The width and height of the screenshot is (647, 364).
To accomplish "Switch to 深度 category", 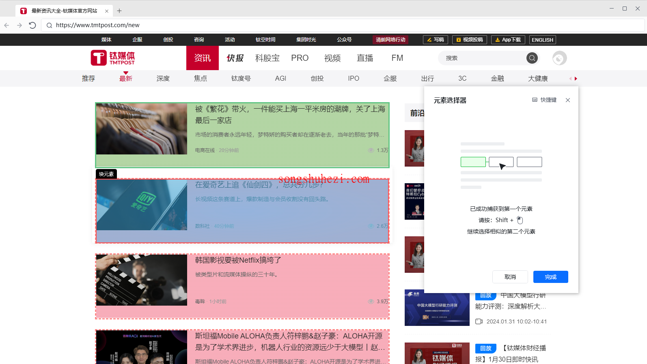I will 163,79.
